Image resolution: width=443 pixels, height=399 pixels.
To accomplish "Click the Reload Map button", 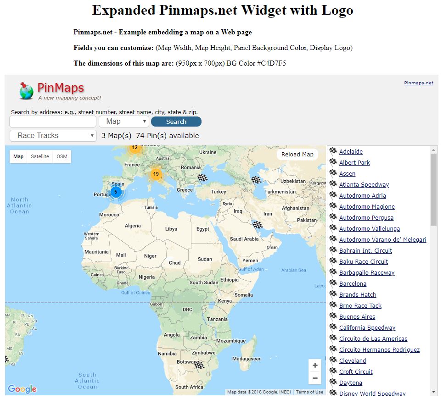I will coord(297,155).
